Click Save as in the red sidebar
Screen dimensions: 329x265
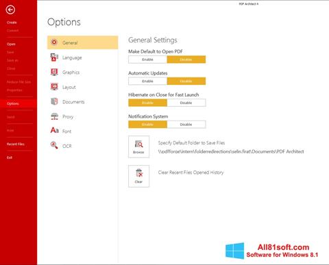(x=12, y=60)
